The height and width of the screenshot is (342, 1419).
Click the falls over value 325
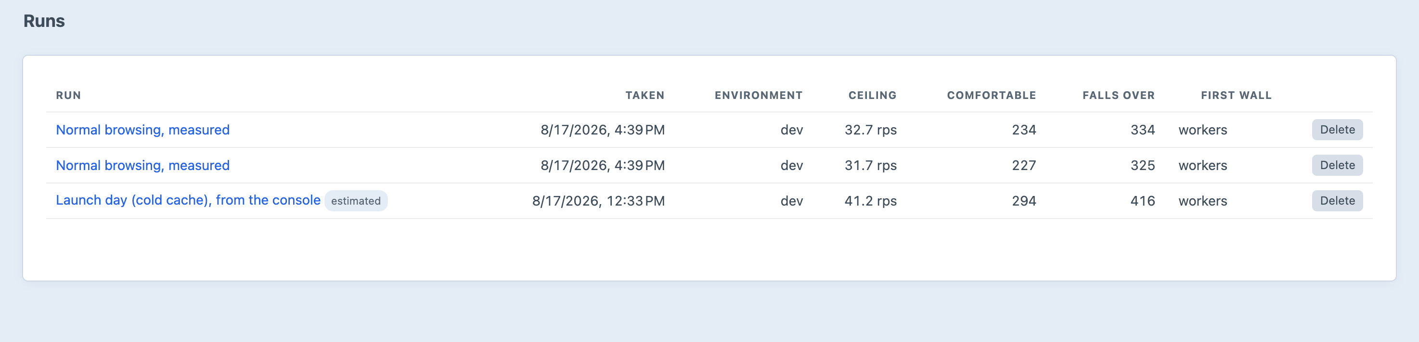click(x=1143, y=166)
